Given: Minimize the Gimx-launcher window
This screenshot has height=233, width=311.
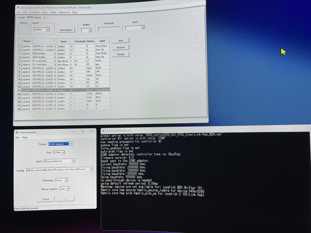Looking at the screenshot, I should coord(74,131).
